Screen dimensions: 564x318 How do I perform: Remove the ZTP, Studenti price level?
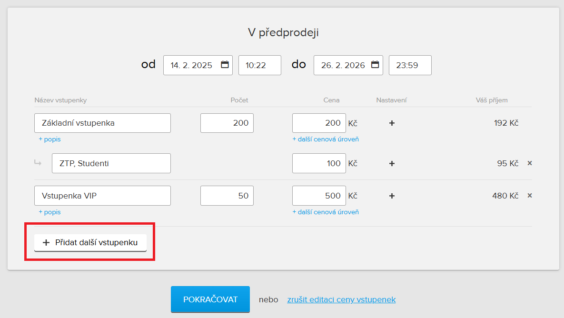click(x=530, y=163)
